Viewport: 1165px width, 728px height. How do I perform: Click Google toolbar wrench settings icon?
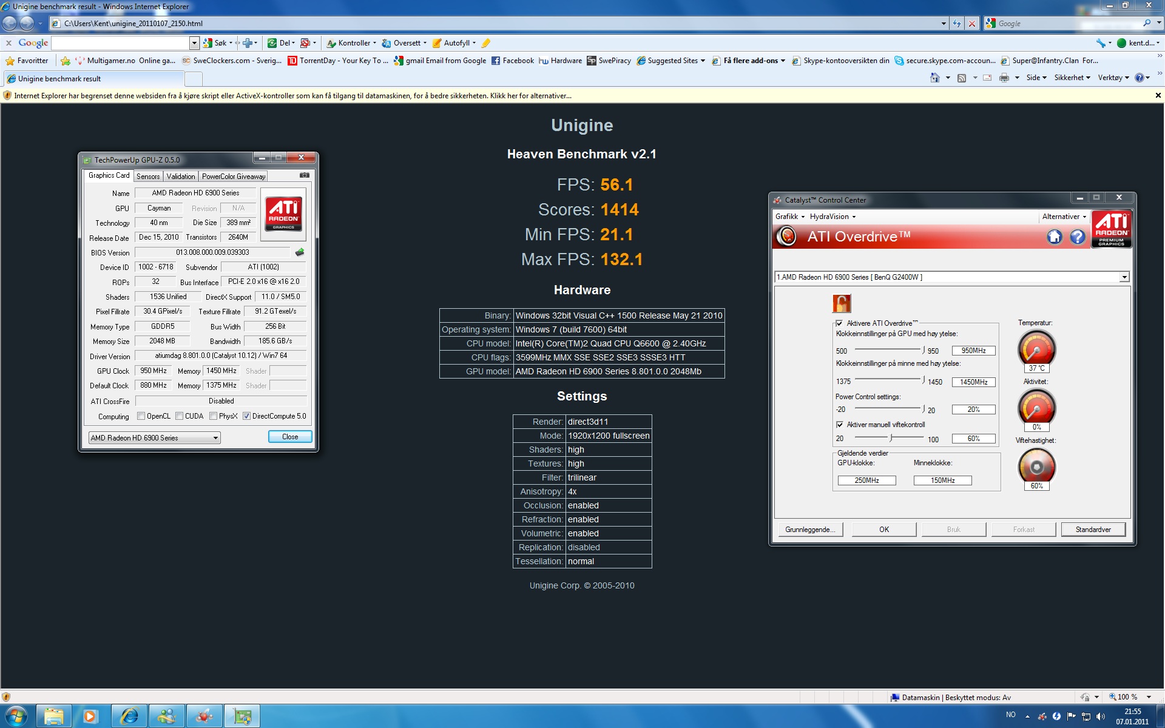(1101, 43)
